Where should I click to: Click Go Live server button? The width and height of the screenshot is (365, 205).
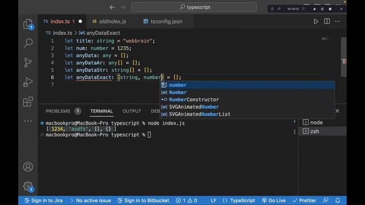[x=274, y=200]
